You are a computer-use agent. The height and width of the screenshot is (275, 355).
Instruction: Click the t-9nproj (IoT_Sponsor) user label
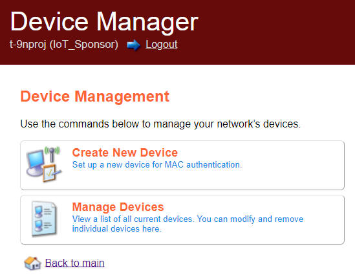pos(64,45)
